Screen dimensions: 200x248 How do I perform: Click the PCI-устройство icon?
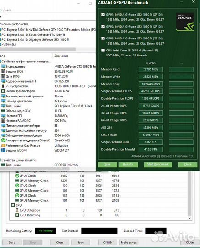pyautogui.click(x=3, y=86)
